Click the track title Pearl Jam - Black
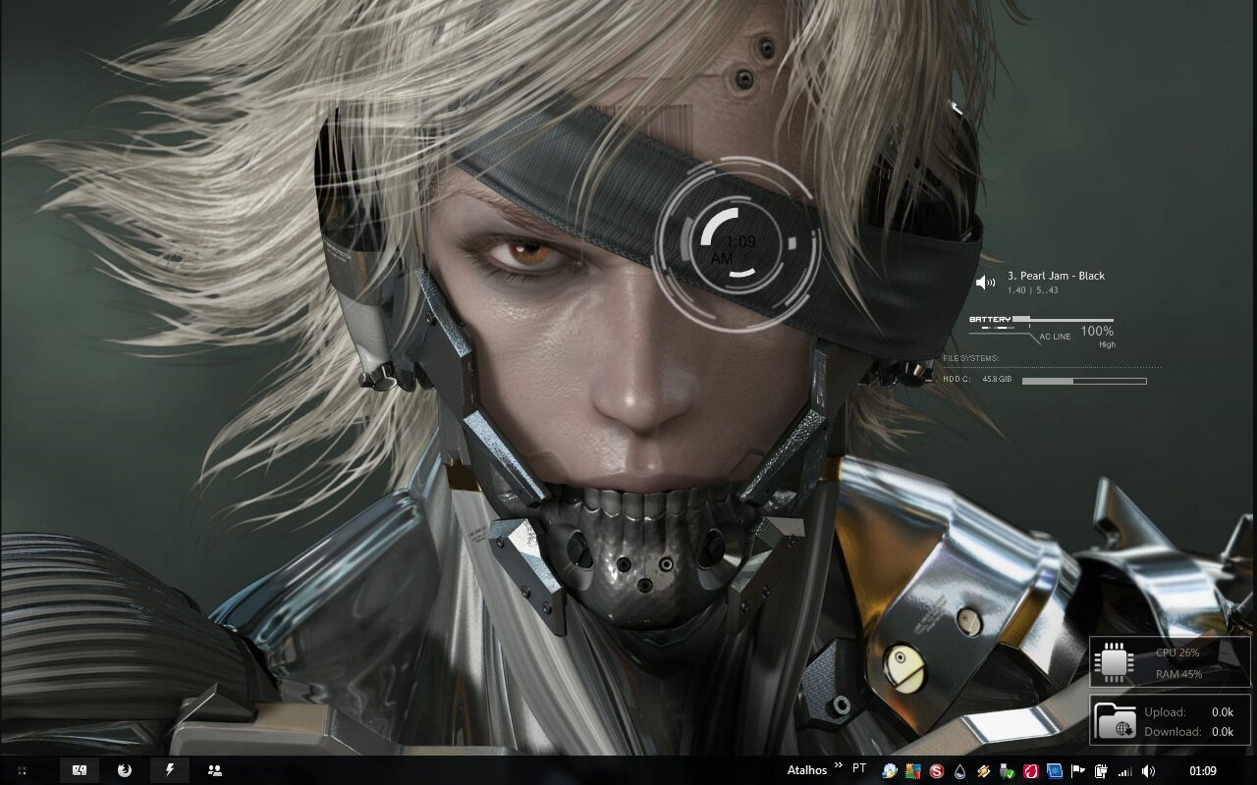1257x785 pixels. [x=1056, y=276]
